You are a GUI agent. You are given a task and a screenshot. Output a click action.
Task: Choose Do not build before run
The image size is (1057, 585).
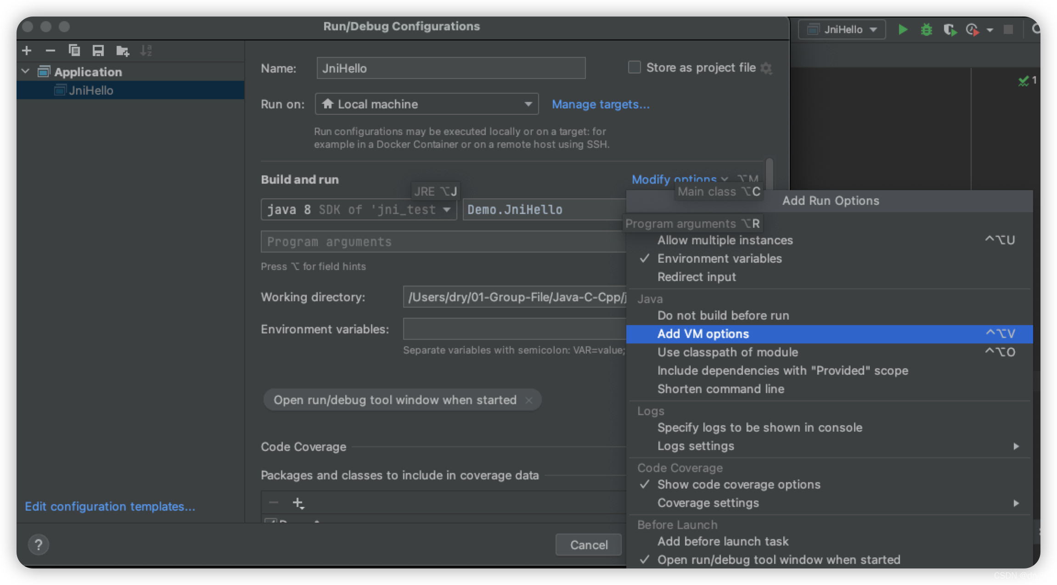(829, 315)
